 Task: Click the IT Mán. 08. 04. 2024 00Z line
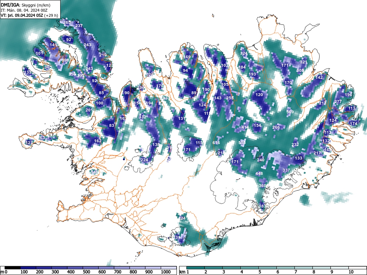[24, 10]
